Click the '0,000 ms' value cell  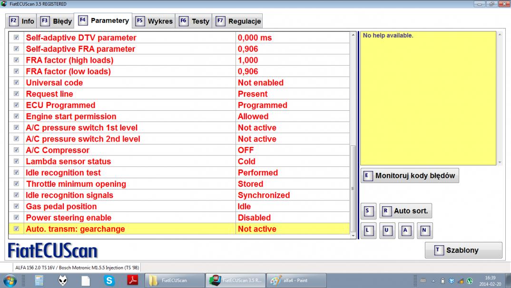click(292, 38)
